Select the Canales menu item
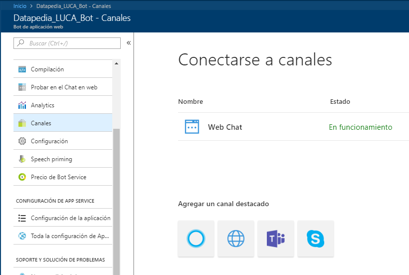Screen dimensions: 409x275 coord(41,123)
